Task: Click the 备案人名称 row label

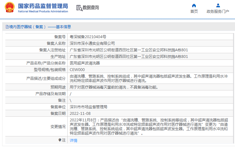Action: tap(56, 43)
